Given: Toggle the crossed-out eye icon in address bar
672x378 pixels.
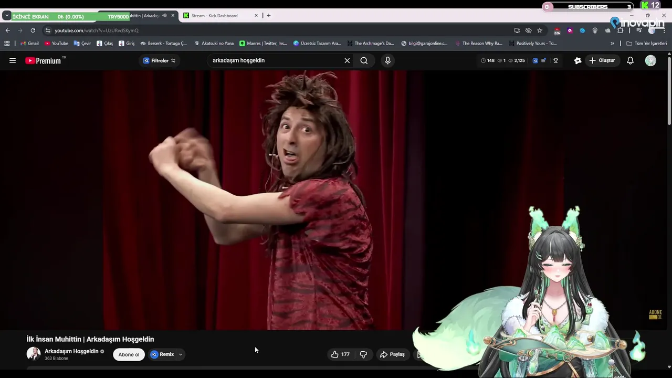Looking at the screenshot, I should 528,30.
